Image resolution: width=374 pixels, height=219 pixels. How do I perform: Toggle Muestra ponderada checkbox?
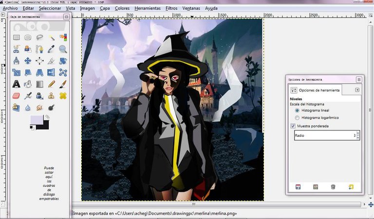(x=293, y=126)
